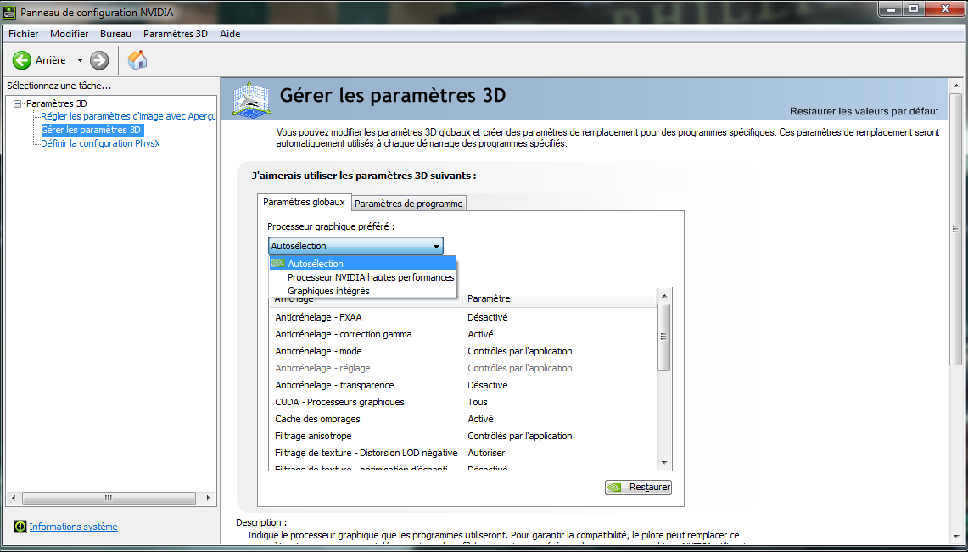Click the grey Forward arrow icon
Screen dimensions: 968x552
click(98, 60)
